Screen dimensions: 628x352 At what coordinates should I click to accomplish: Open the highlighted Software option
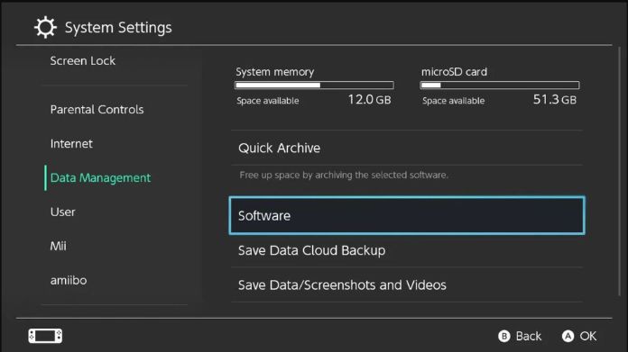(x=407, y=215)
